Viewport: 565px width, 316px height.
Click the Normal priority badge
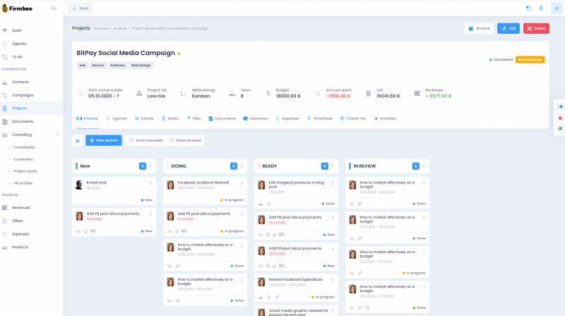[x=530, y=60]
